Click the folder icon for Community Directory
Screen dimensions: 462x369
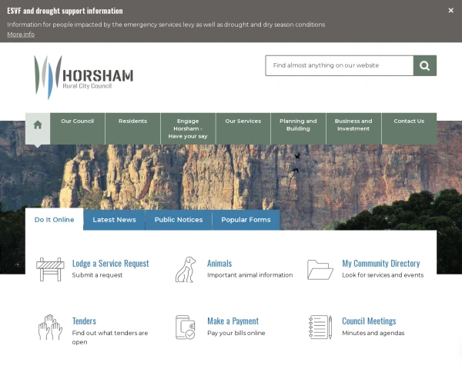point(320,269)
